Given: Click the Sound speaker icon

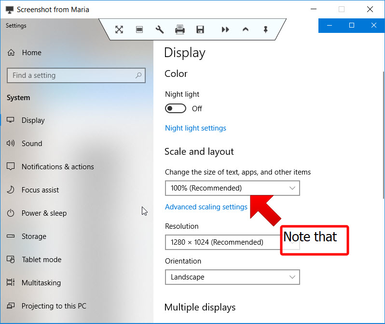Looking at the screenshot, I should pyautogui.click(x=11, y=143).
